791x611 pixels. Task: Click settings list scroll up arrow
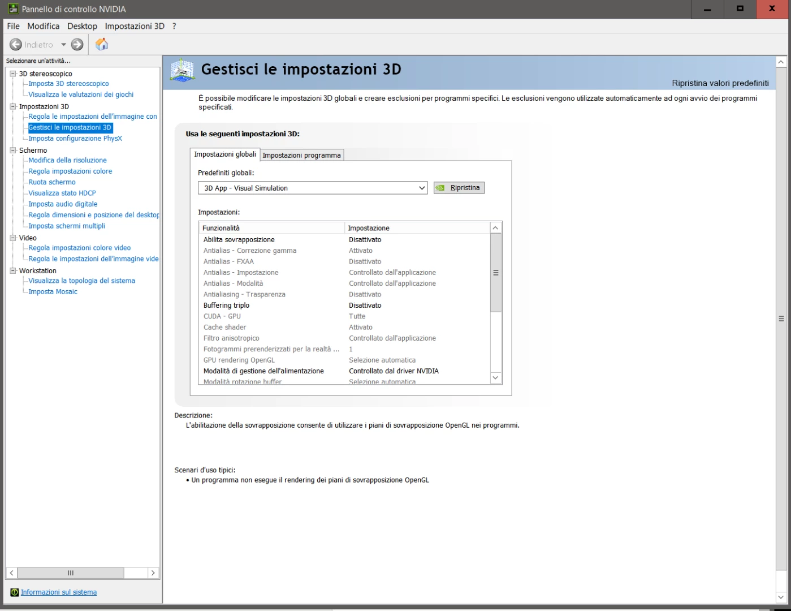496,228
